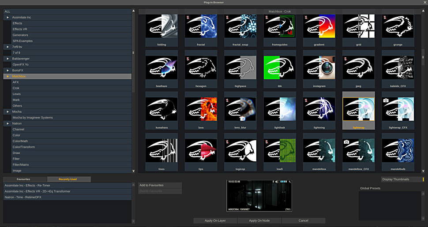The height and width of the screenshot is (227, 428).
Task: Select the heathaze plug-in icon
Action: pos(161,68)
